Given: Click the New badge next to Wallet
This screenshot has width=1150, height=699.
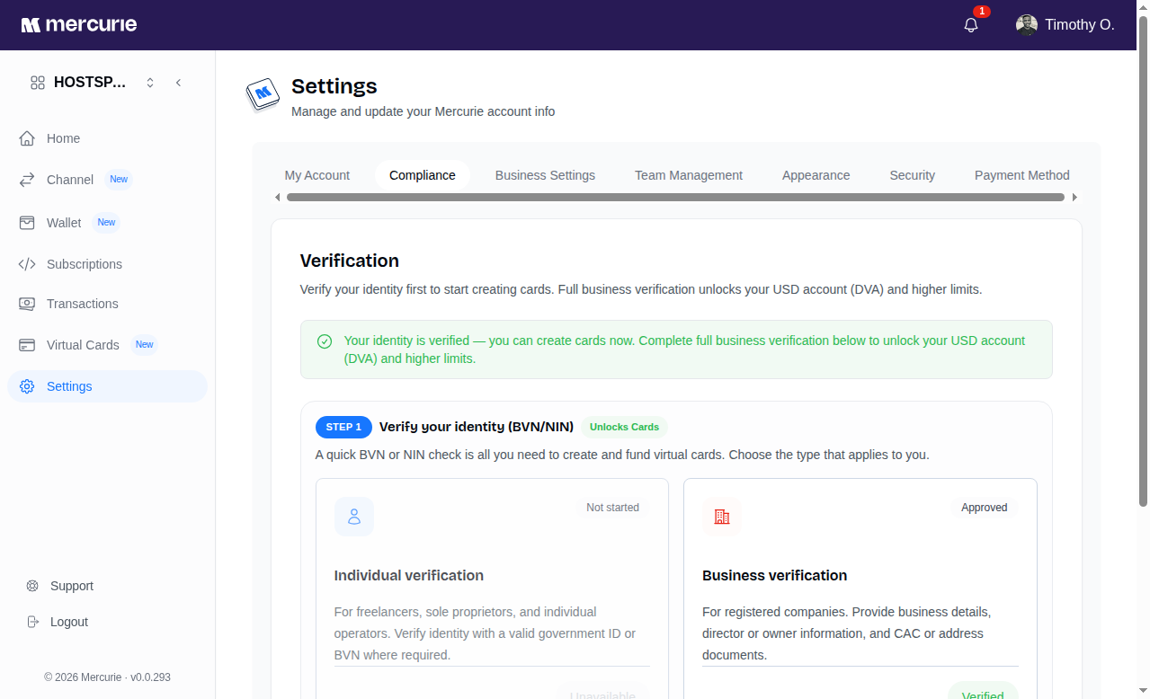Looking at the screenshot, I should 106,223.
